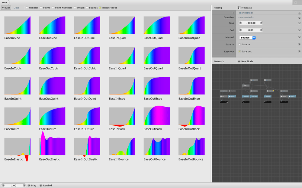This screenshot has width=302, height=188.
Task: Toggle the Origin checkbox
Action: tap(75, 8)
